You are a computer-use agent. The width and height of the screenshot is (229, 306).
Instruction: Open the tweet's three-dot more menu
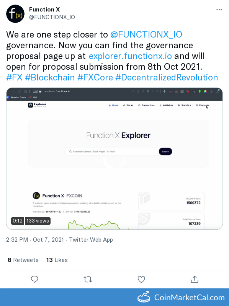tap(219, 10)
